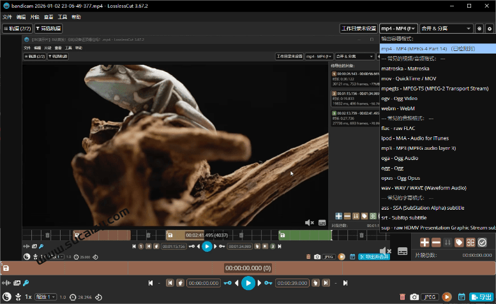Viewport: 496px width, 304px height.
Task: Select matroska - Matroska from format list
Action: tap(405, 68)
